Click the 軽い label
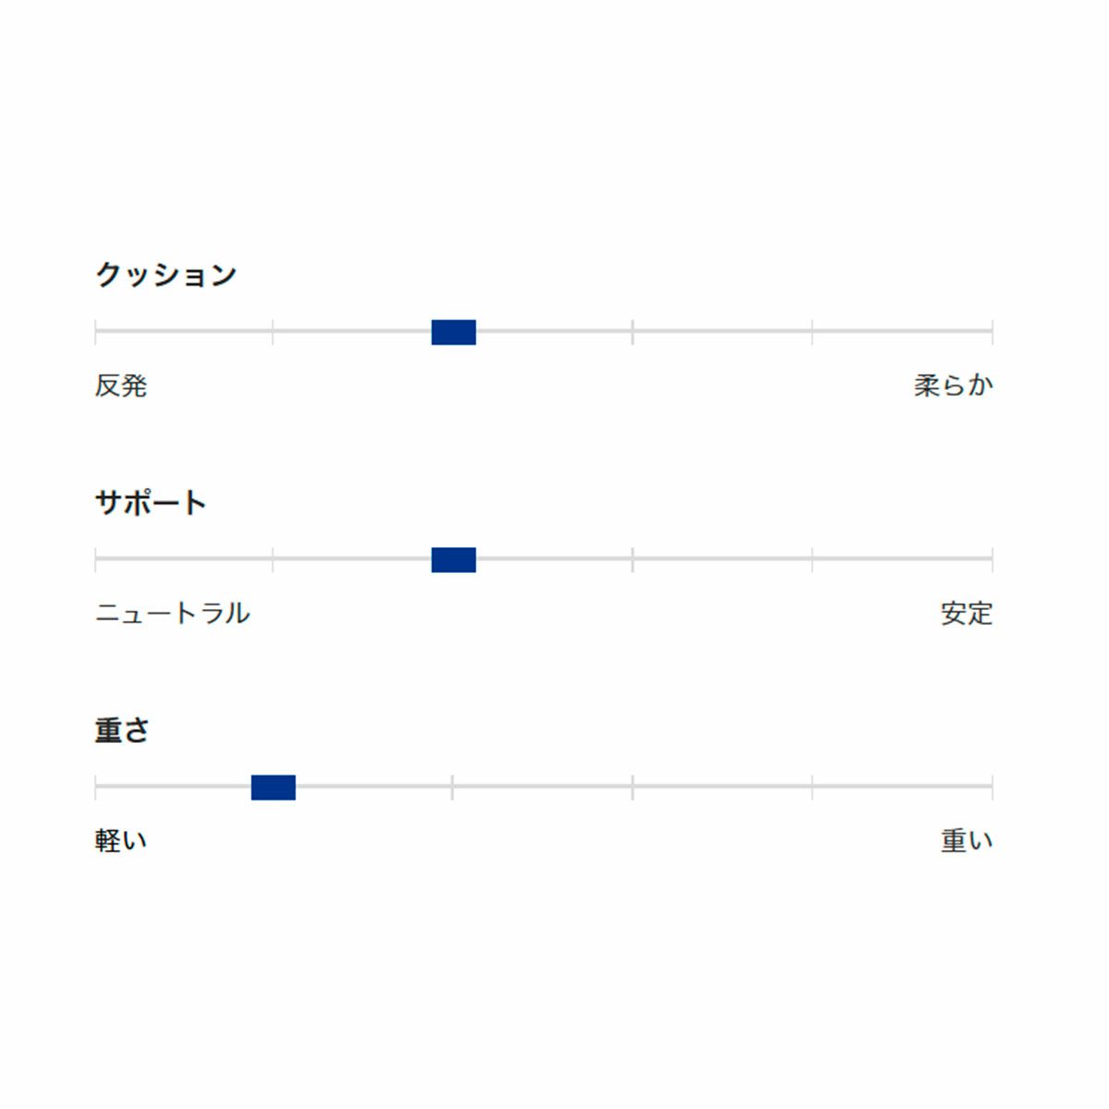This screenshot has height=1109, width=1109. point(121,841)
